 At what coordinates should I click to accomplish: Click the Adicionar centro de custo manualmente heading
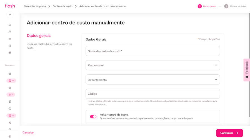point(76,23)
